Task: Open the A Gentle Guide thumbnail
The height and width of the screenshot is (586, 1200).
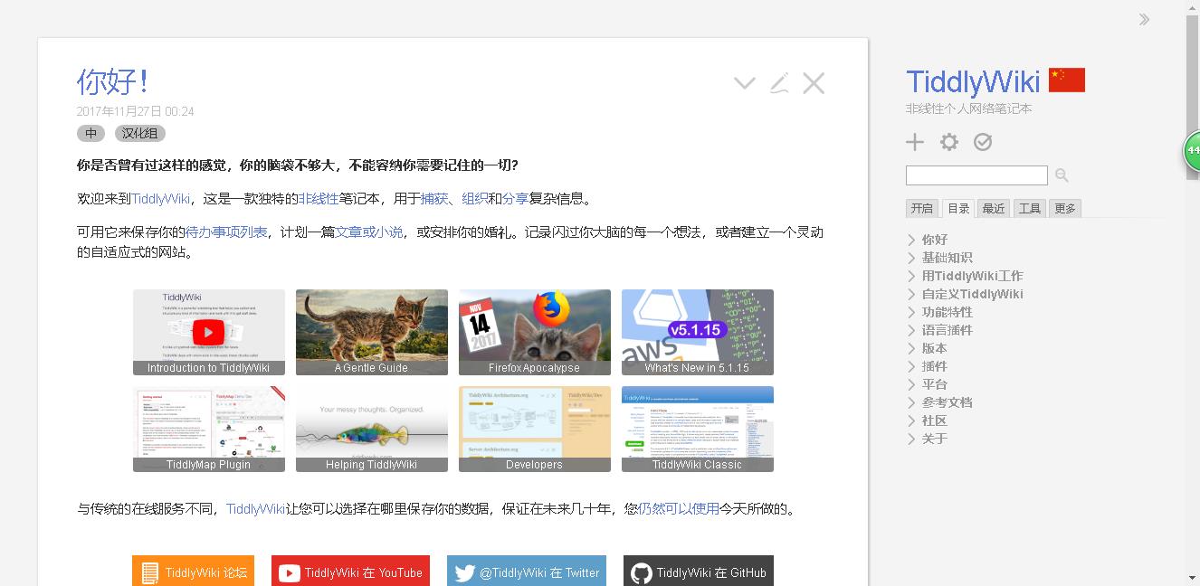Action: pyautogui.click(x=372, y=332)
